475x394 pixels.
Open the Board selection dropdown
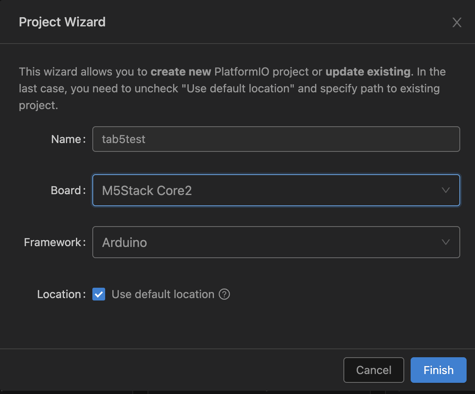(276, 190)
